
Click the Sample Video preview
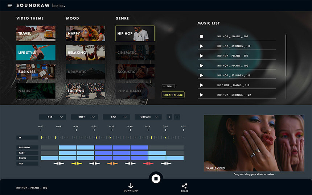coord(254,143)
